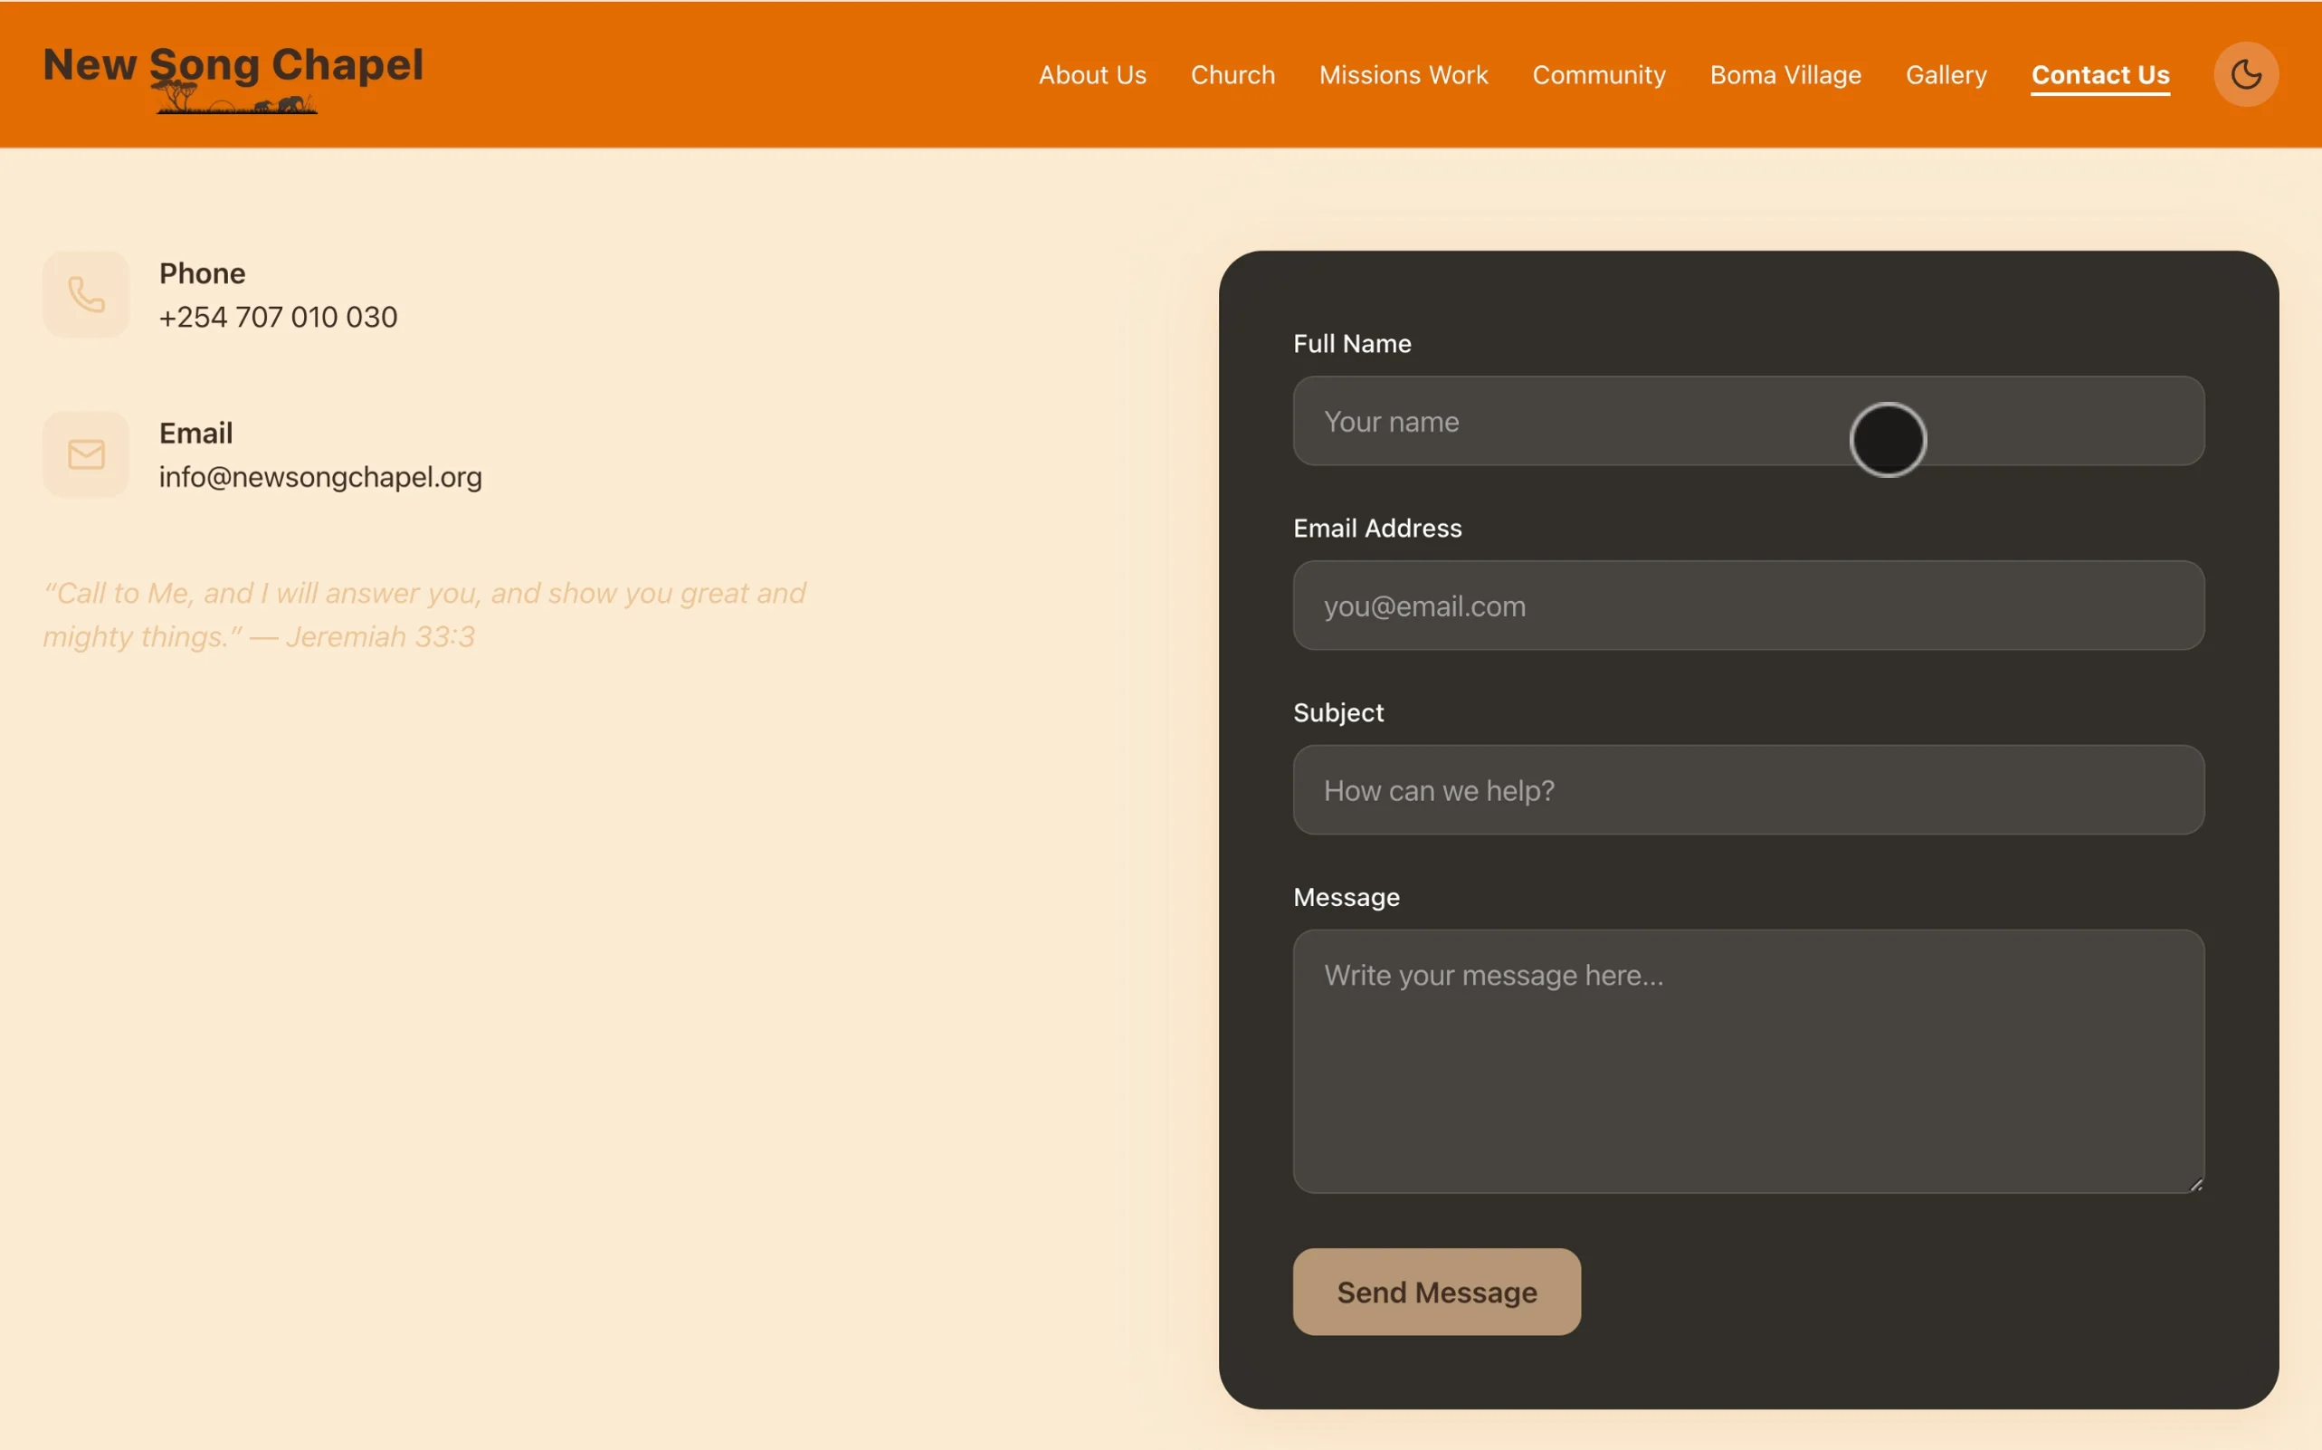Open the Missions Work page

[x=1404, y=75]
